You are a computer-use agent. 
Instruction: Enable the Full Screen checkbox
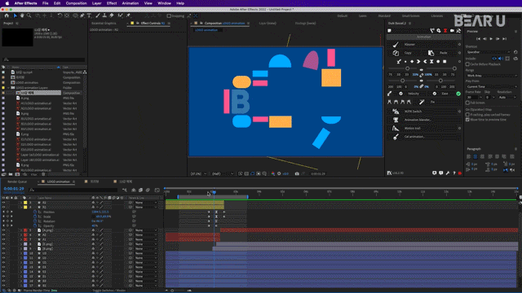tap(467, 103)
